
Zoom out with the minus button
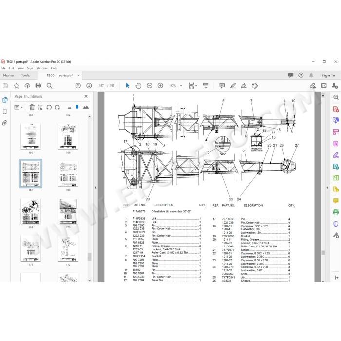[150, 86]
